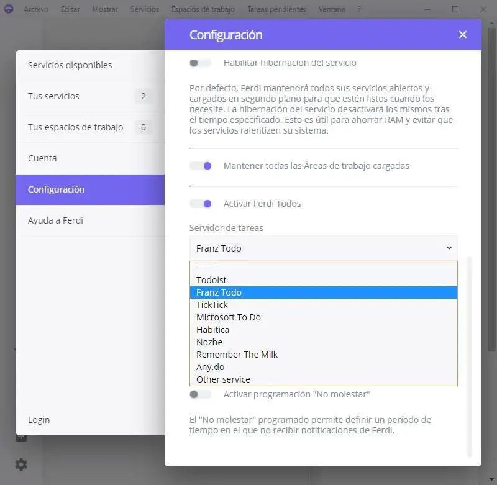Choose Habitica from the list
497x485 pixels.
(323, 330)
